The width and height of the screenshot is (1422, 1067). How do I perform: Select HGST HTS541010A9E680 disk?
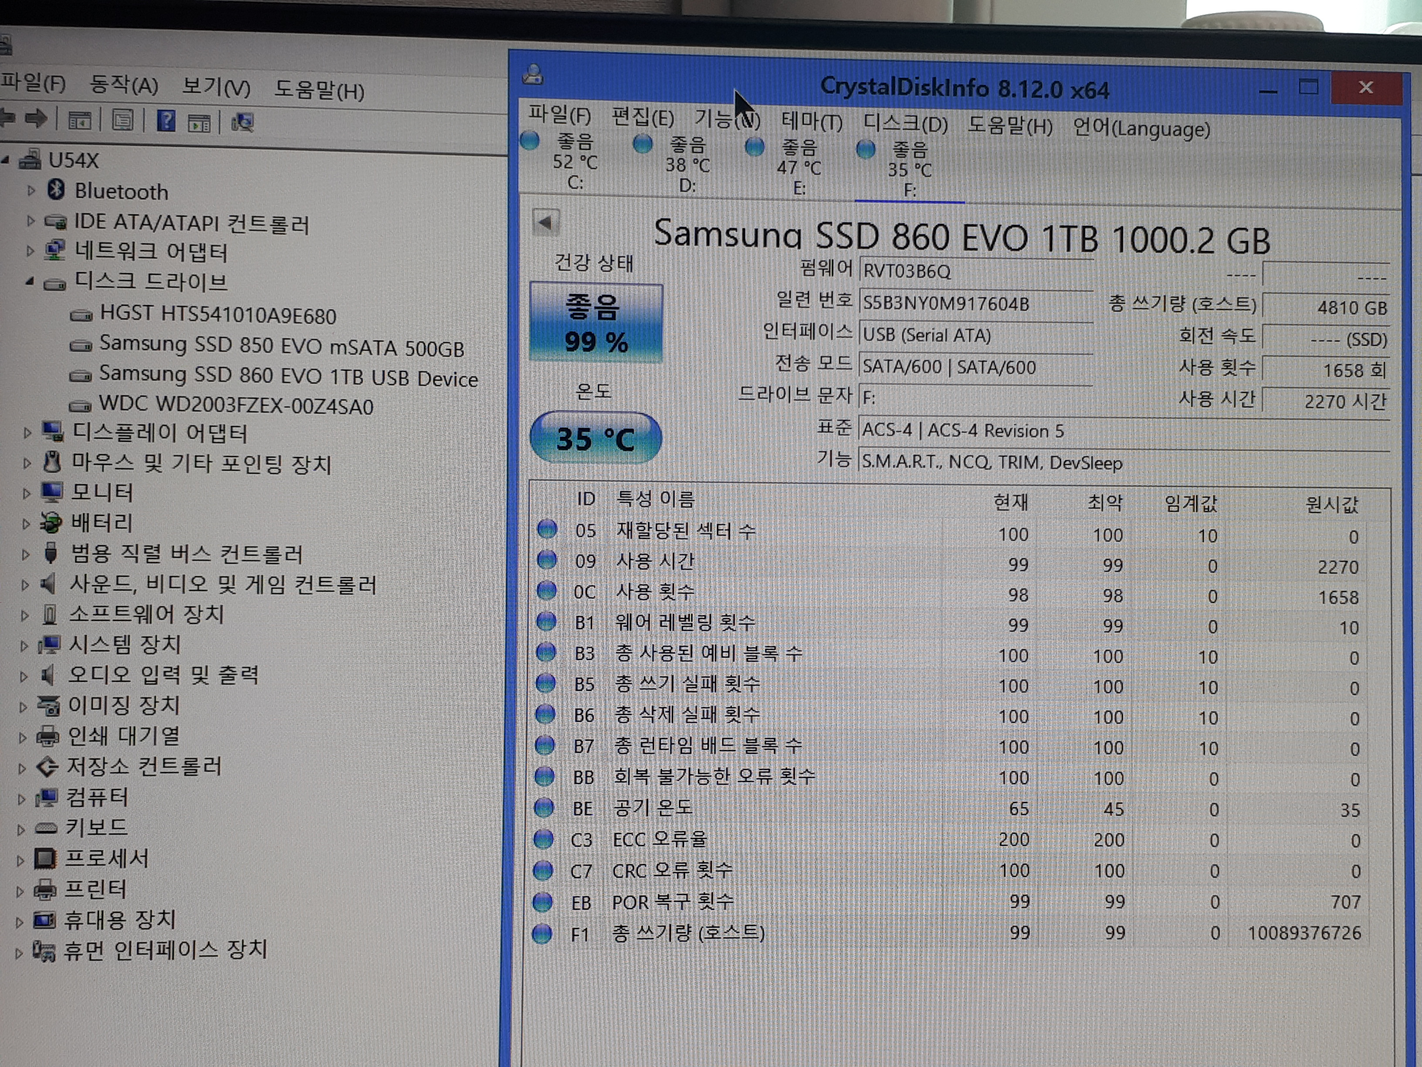point(218,315)
